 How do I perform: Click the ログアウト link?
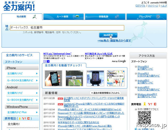[x=140, y=6]
